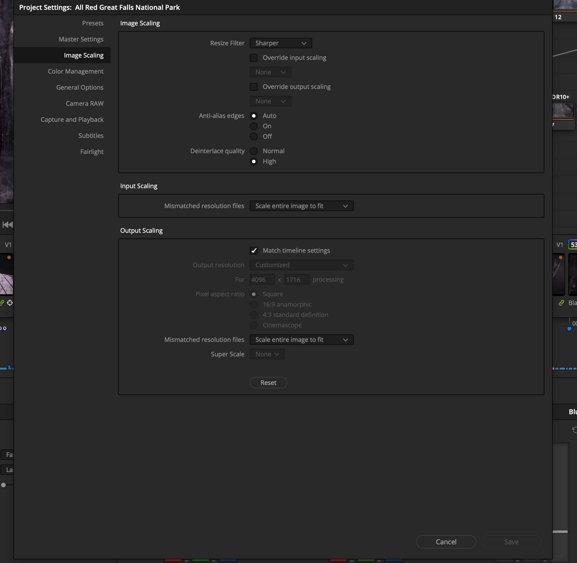Switch to Subtitles settings

(91, 135)
